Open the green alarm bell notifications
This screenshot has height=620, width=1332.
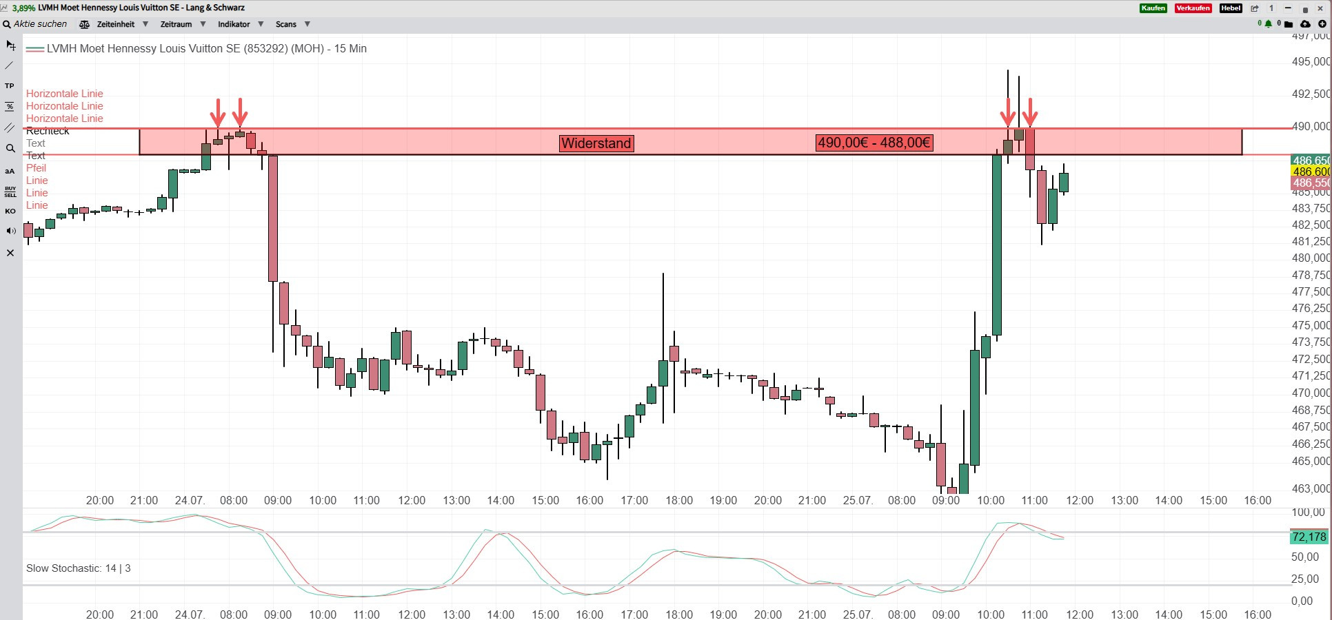coord(1268,24)
